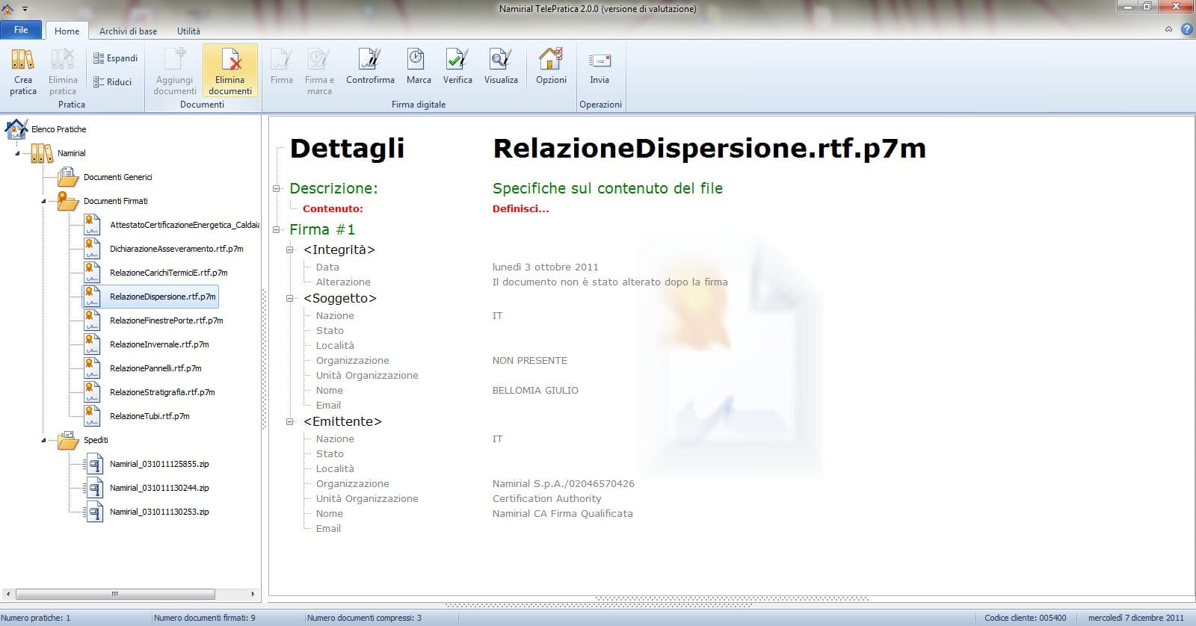The image size is (1196, 626).
Task: Click the application icon in title bar
Action: tap(8, 9)
